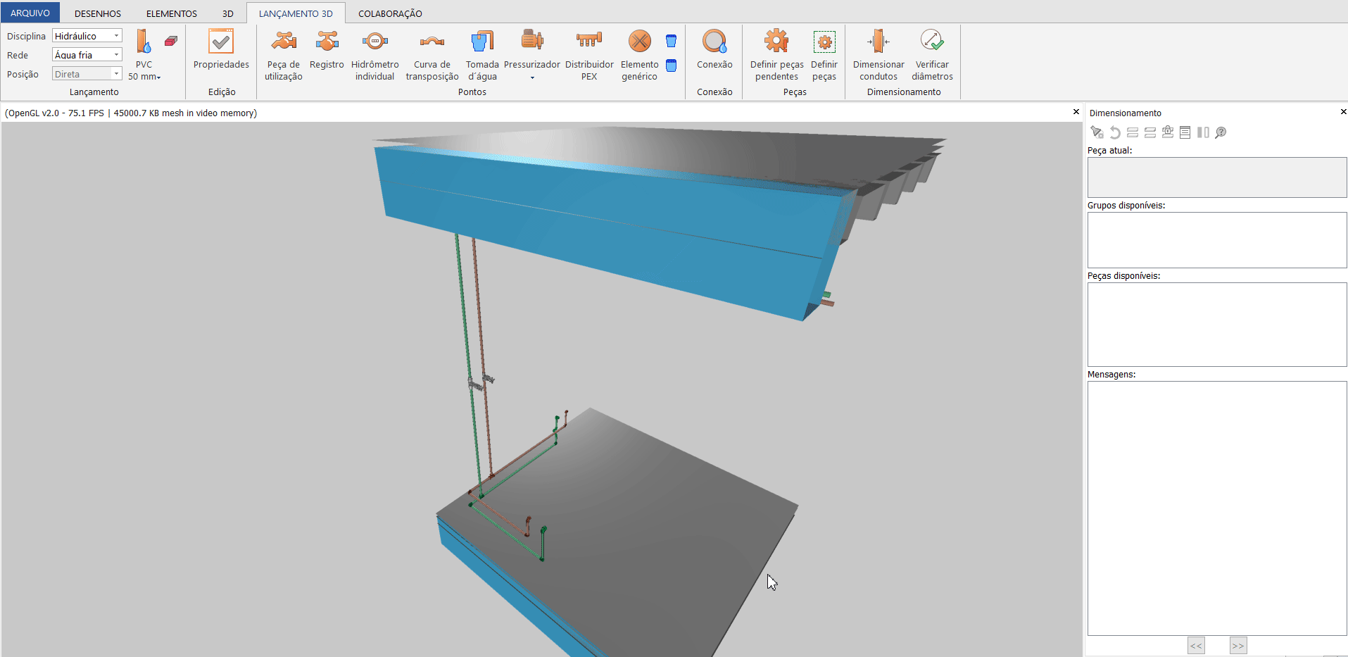The image size is (1348, 657).
Task: Open the Rede dropdown showing Água fria
Action: [87, 55]
